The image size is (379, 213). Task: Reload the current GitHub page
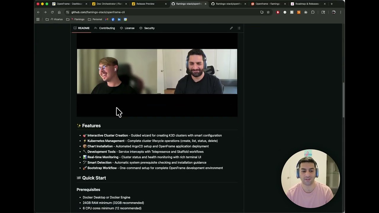pyautogui.click(x=52, y=12)
